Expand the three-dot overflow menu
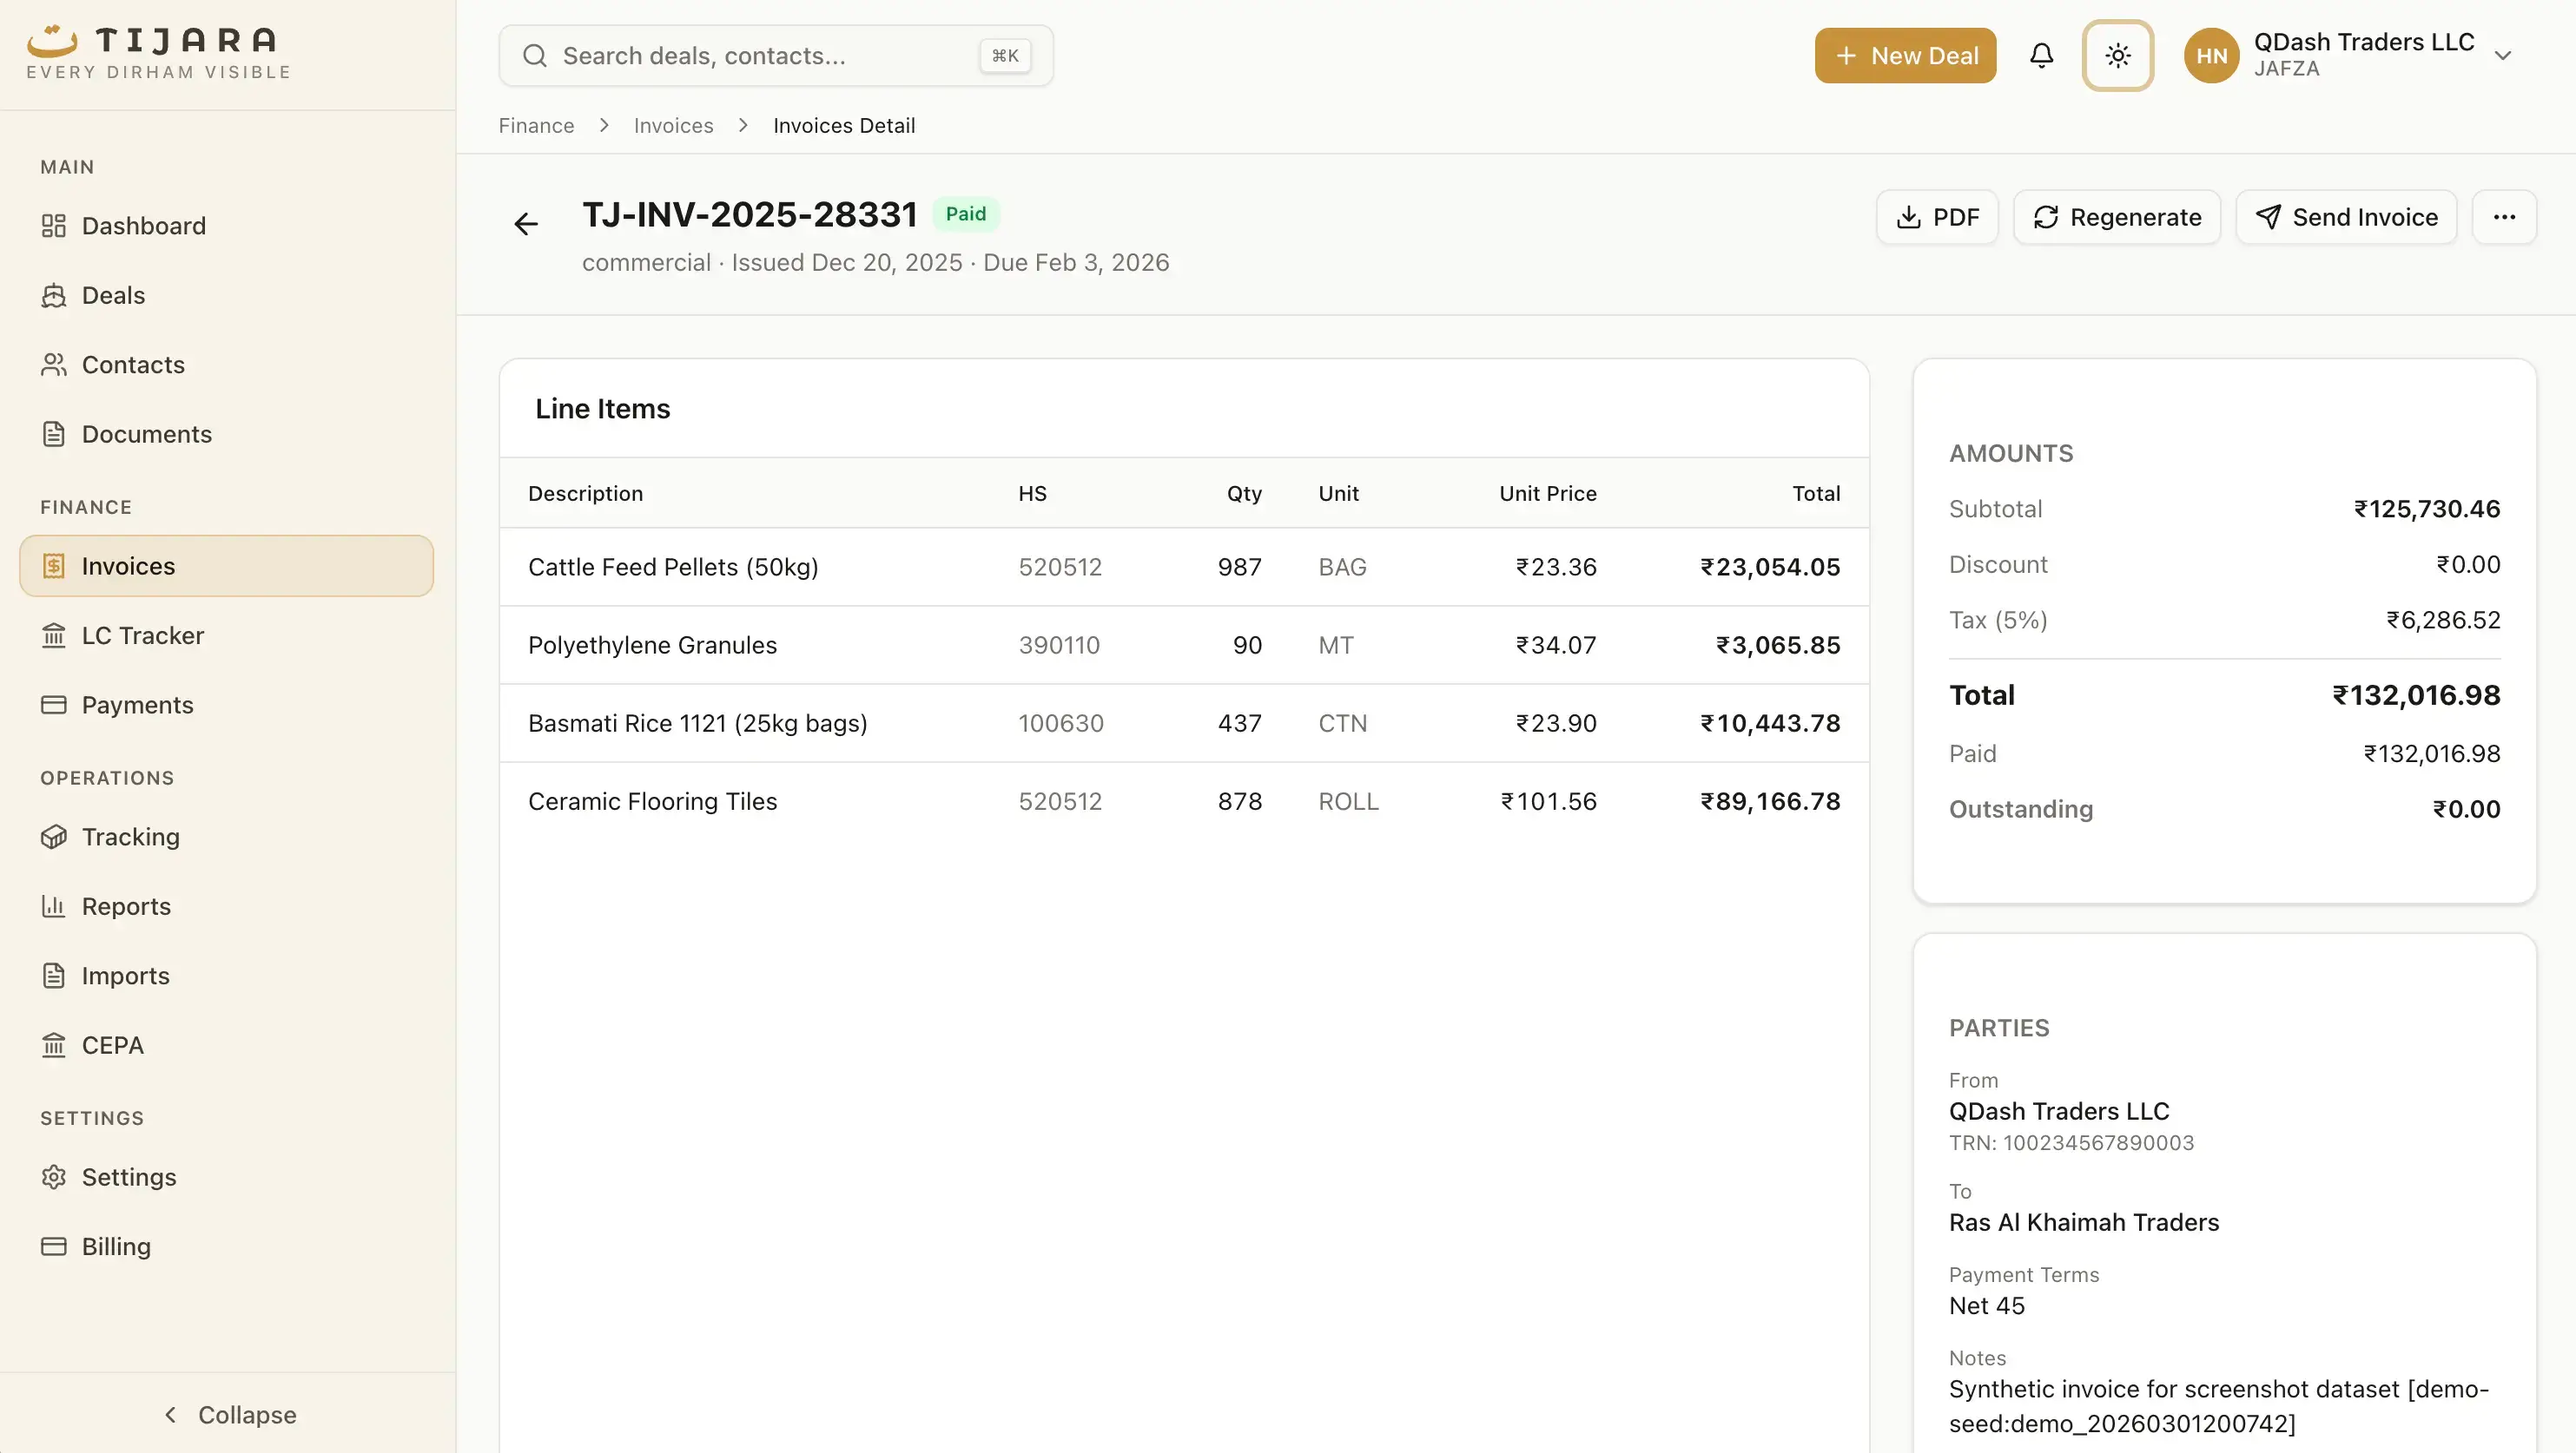Viewport: 2576px width, 1453px height. (x=2505, y=217)
